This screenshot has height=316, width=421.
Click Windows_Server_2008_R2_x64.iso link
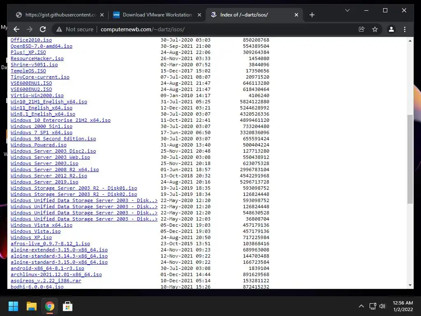click(x=55, y=170)
